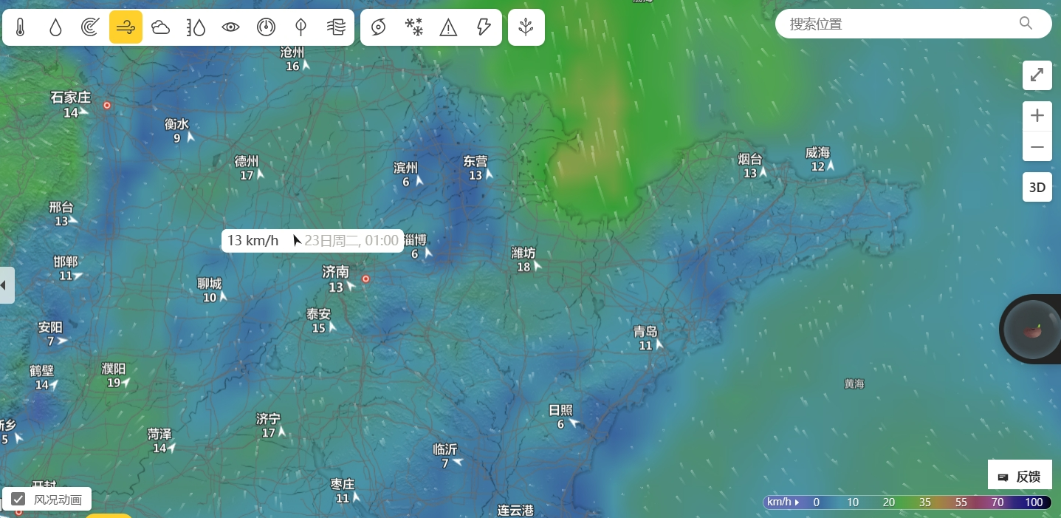The image size is (1061, 518).
Task: Switch to precipitation droplet layer
Action: 55,27
